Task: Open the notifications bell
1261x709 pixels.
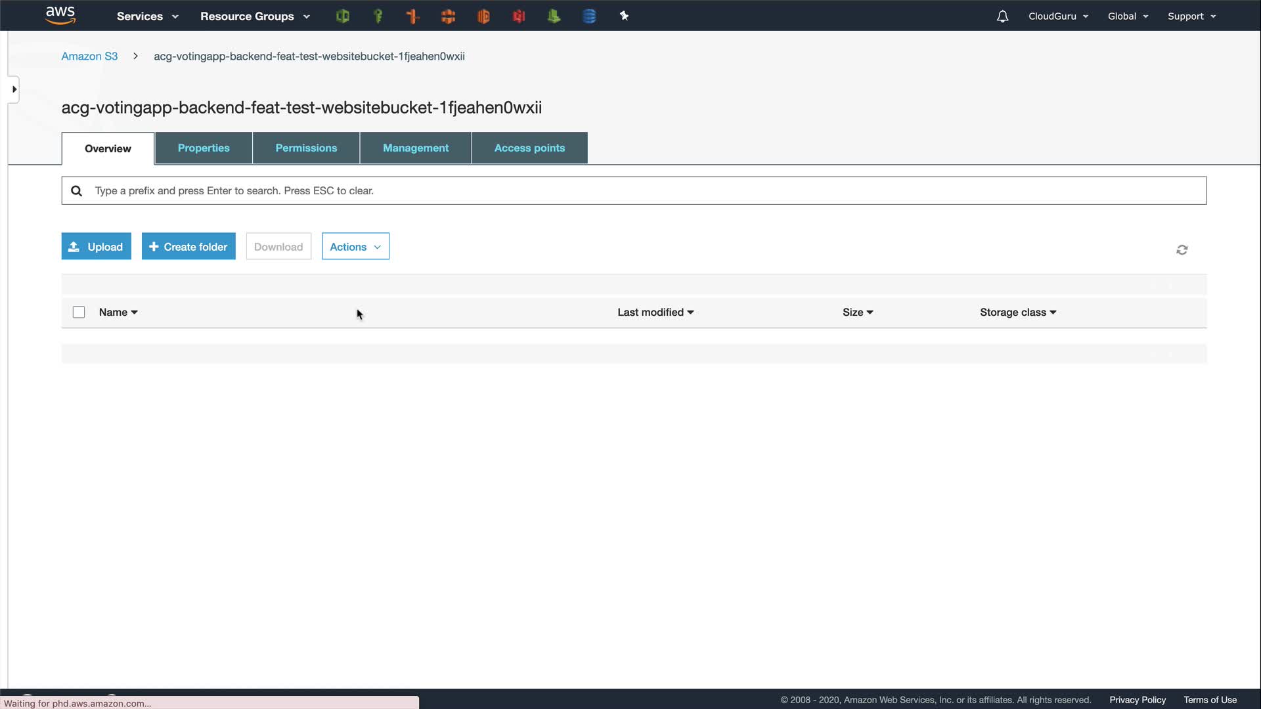Action: (1002, 16)
